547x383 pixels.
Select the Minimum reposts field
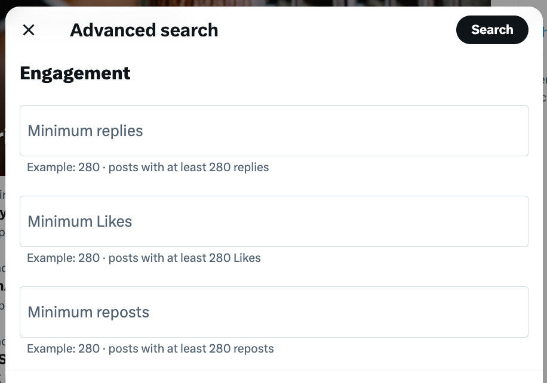click(274, 311)
